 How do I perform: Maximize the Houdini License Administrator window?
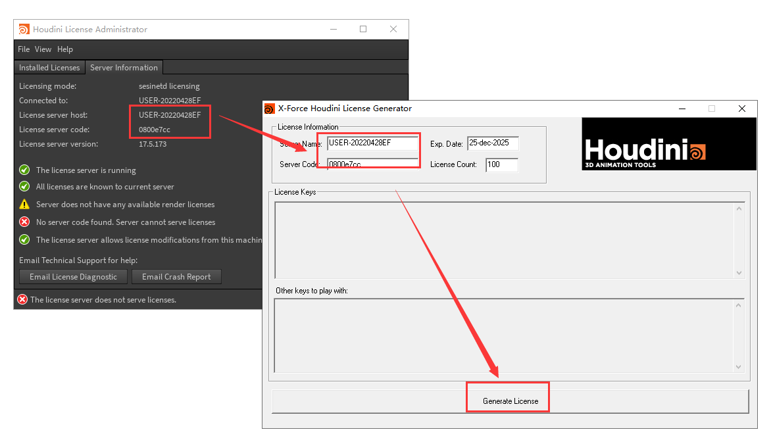[363, 30]
